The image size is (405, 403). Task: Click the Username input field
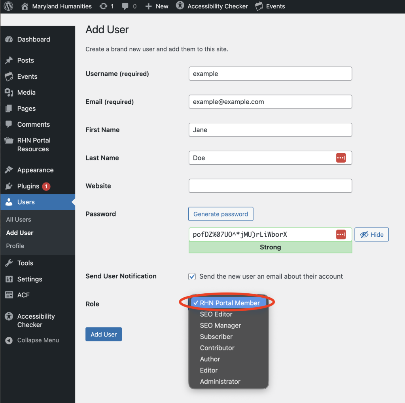270,74
